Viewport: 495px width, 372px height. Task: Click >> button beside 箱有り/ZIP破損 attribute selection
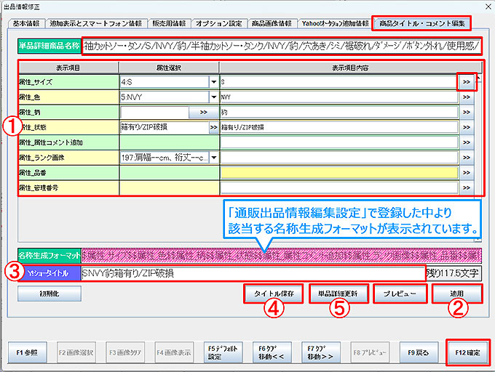point(214,127)
